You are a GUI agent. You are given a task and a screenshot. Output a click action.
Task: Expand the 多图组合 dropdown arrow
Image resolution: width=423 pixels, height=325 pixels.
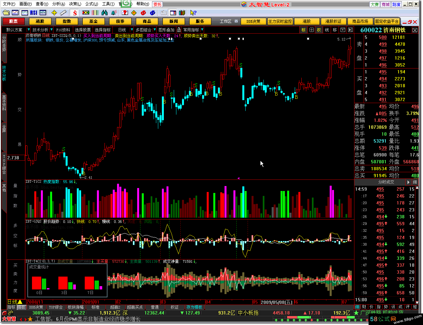(154, 30)
